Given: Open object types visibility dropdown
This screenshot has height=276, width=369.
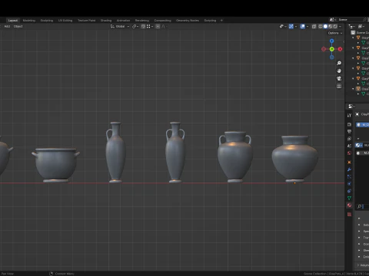Looking at the screenshot, I should [283, 26].
